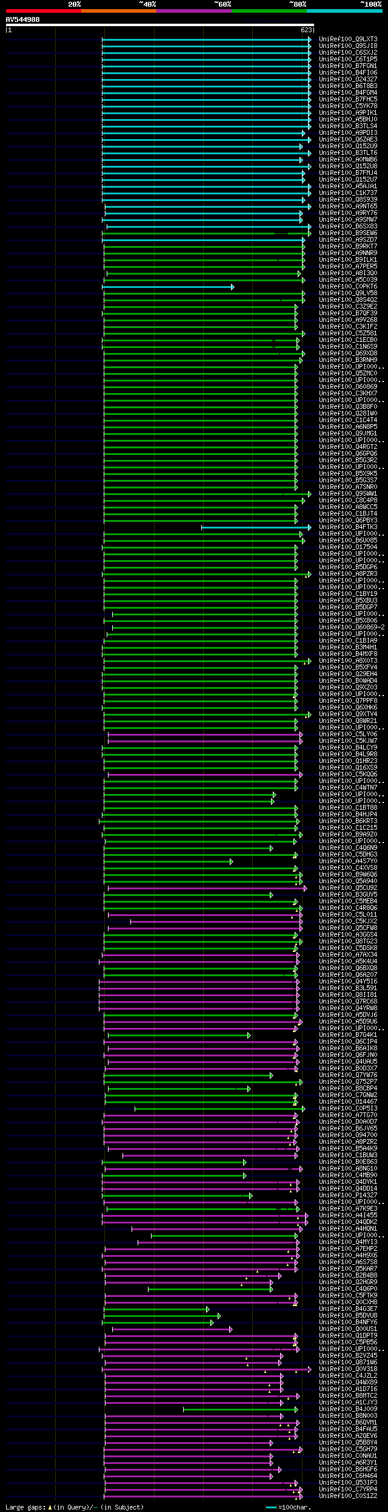Image resolution: width=388 pixels, height=1512 pixels.
Task: Click the orange ~40% identity legend segment
Action: 119,11
